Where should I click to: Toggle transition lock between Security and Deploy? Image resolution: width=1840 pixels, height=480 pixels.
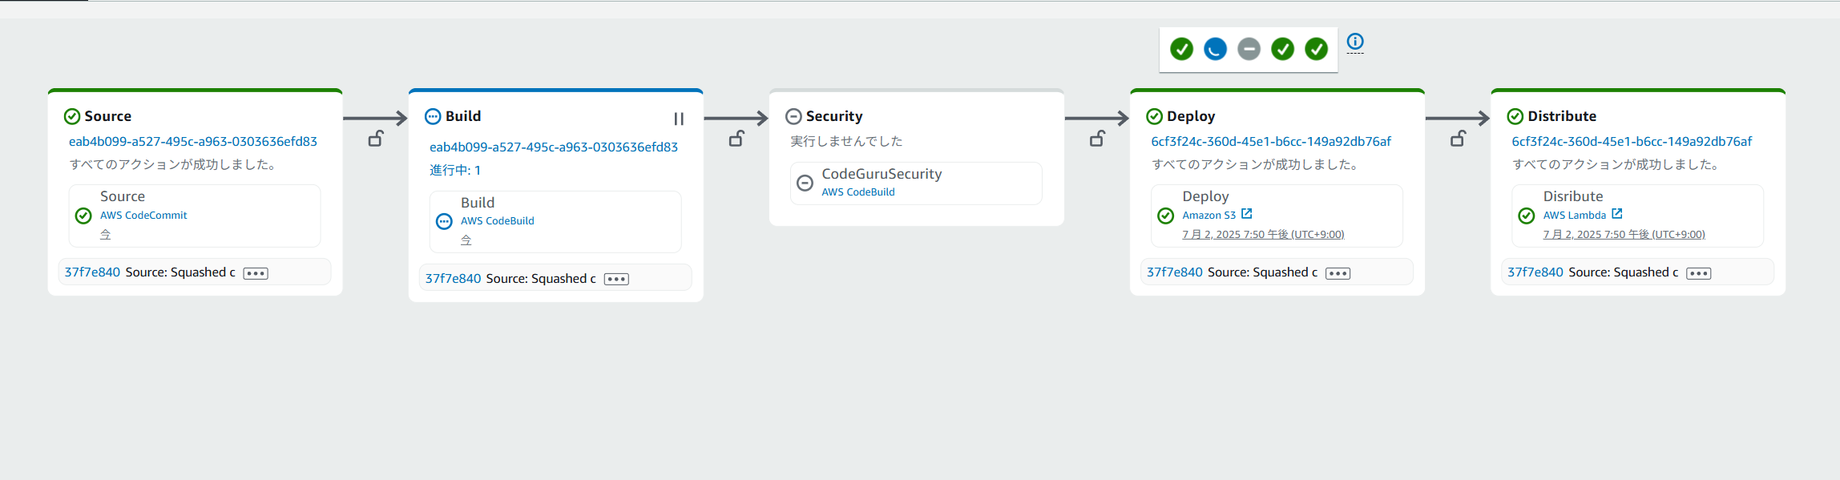[1096, 139]
